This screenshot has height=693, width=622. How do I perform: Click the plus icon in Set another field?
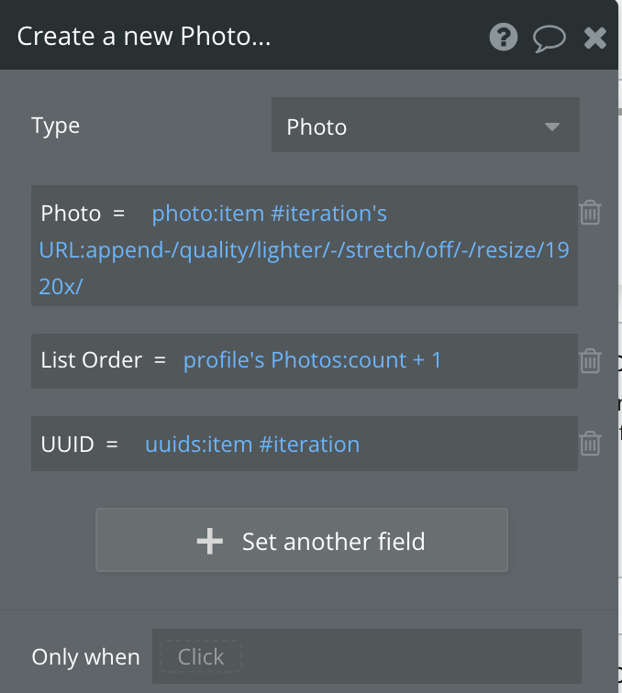point(210,541)
